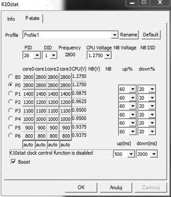The height and width of the screenshot is (197, 171).
Task: Click the Frequency 2800 readout
Action: point(70,55)
